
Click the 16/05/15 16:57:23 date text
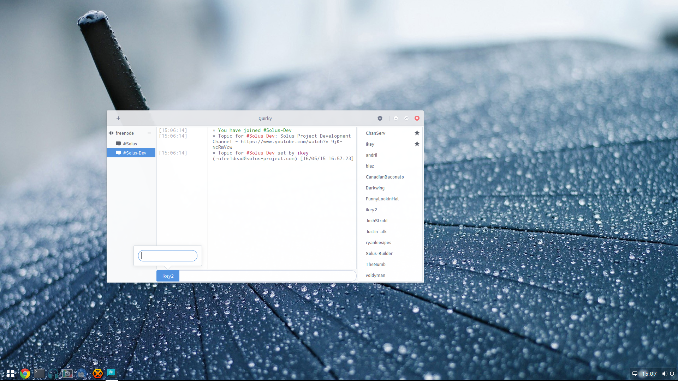point(327,159)
